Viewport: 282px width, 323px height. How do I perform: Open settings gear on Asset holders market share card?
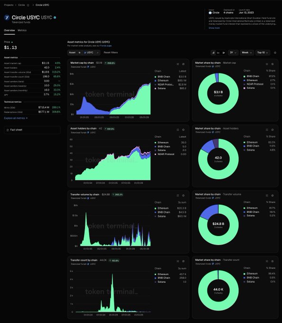tap(273, 130)
